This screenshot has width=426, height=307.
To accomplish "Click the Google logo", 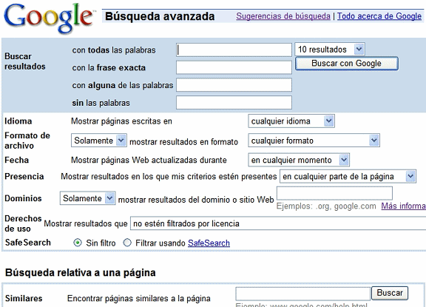I will click(x=49, y=18).
